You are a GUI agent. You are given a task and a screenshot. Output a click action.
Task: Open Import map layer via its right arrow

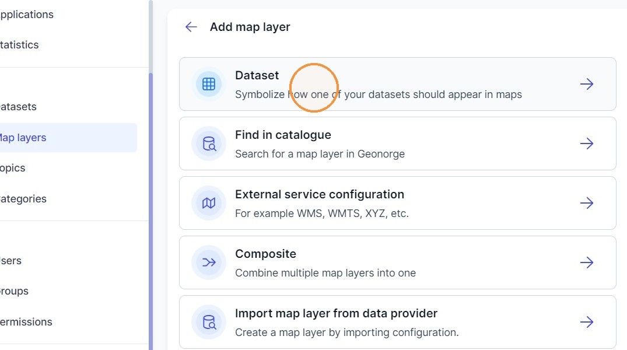click(587, 322)
